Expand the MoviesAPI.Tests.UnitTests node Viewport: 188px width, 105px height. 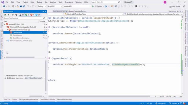[6, 41]
